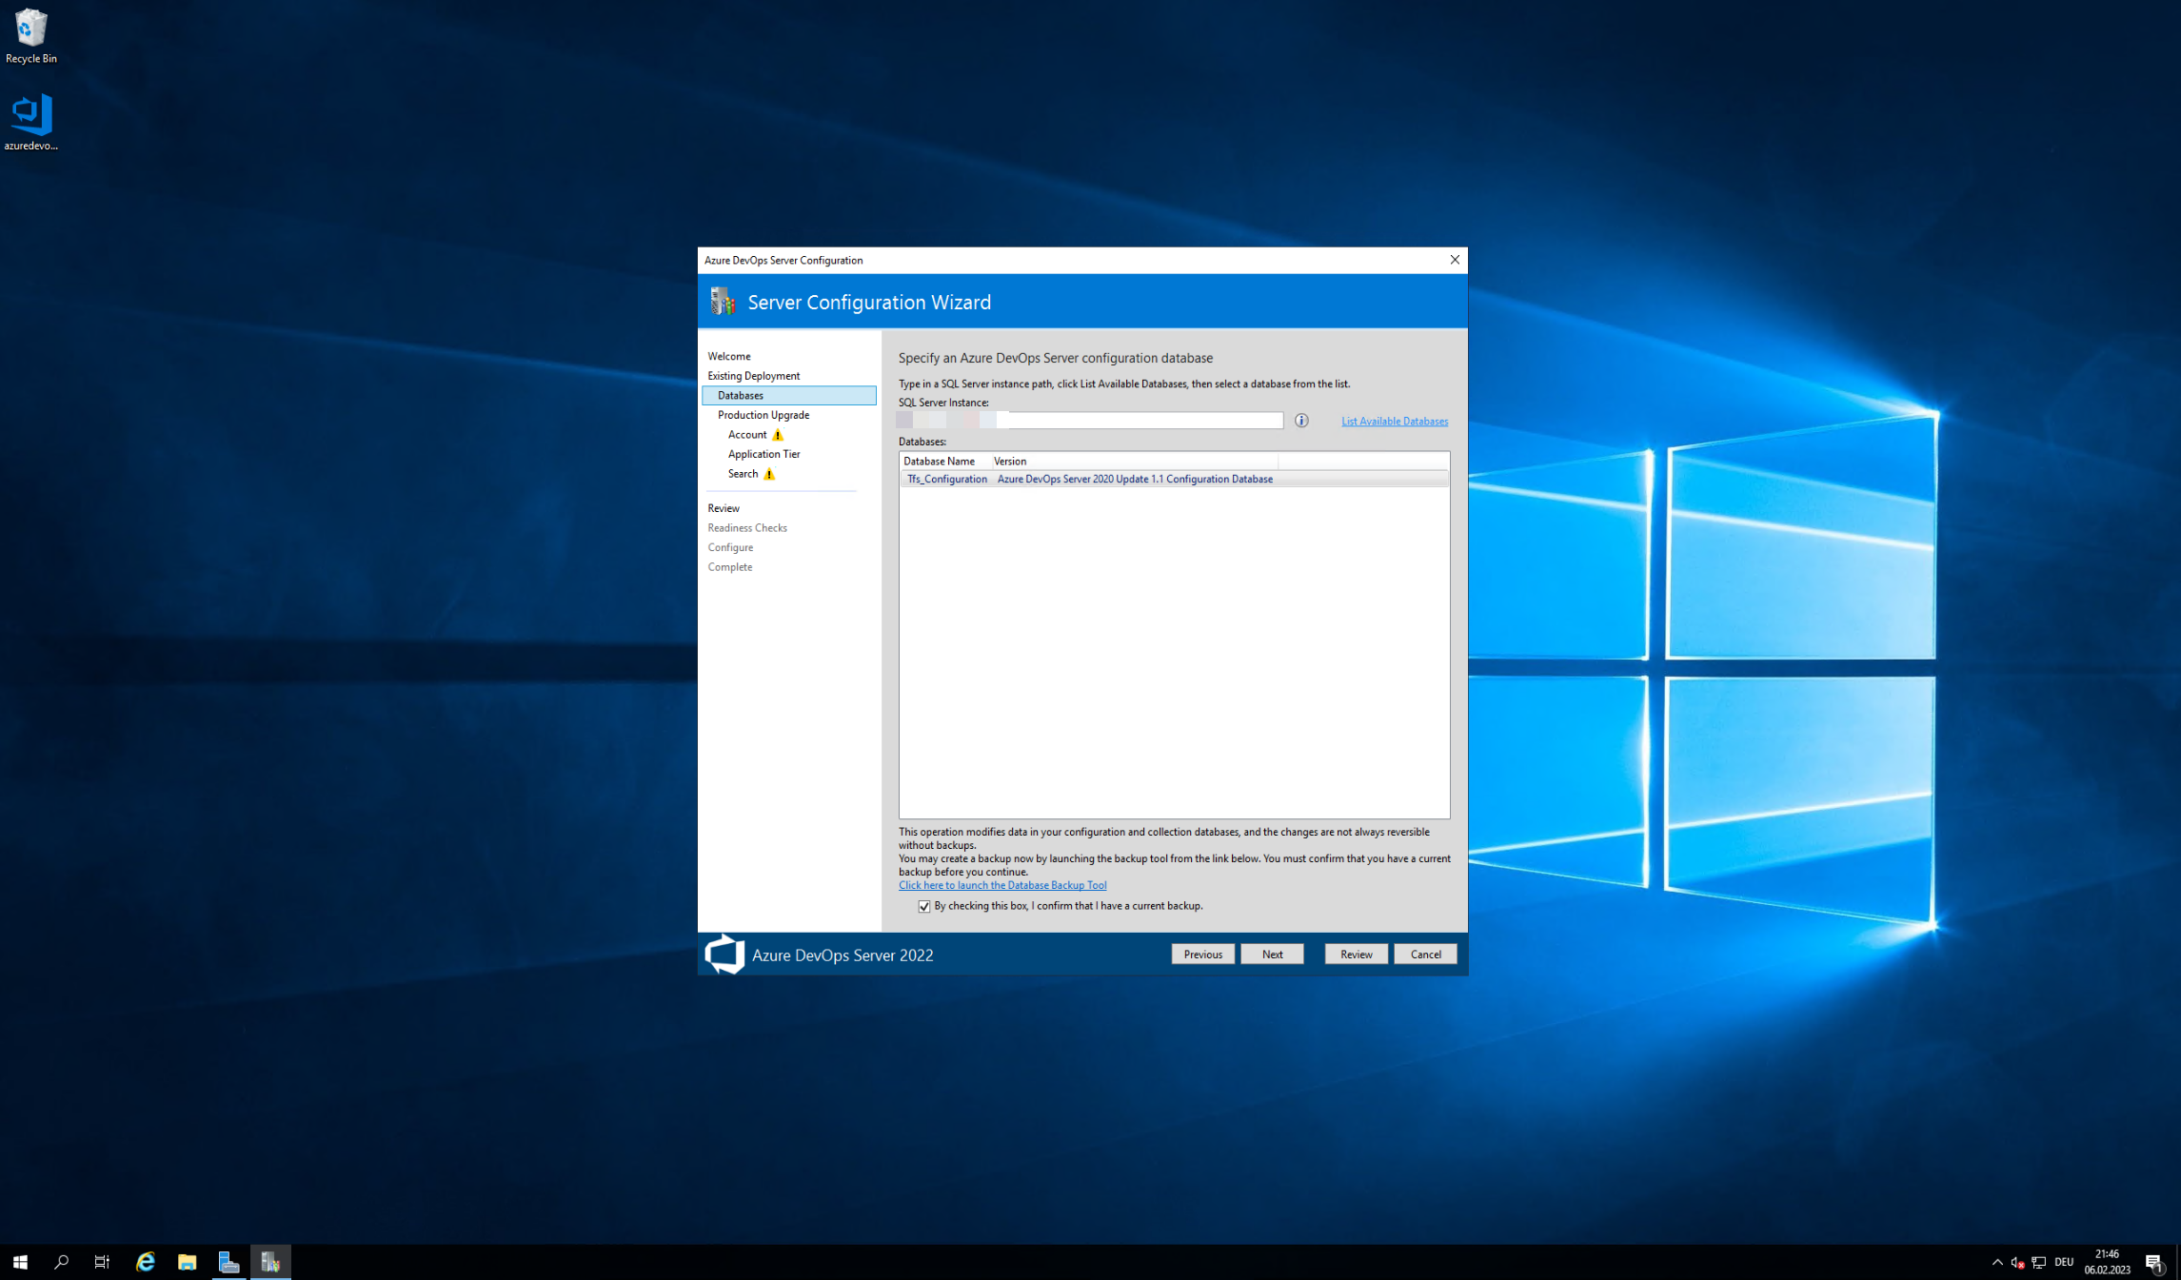Image resolution: width=2181 pixels, height=1280 pixels.
Task: Click the Previous button
Action: 1203,955
